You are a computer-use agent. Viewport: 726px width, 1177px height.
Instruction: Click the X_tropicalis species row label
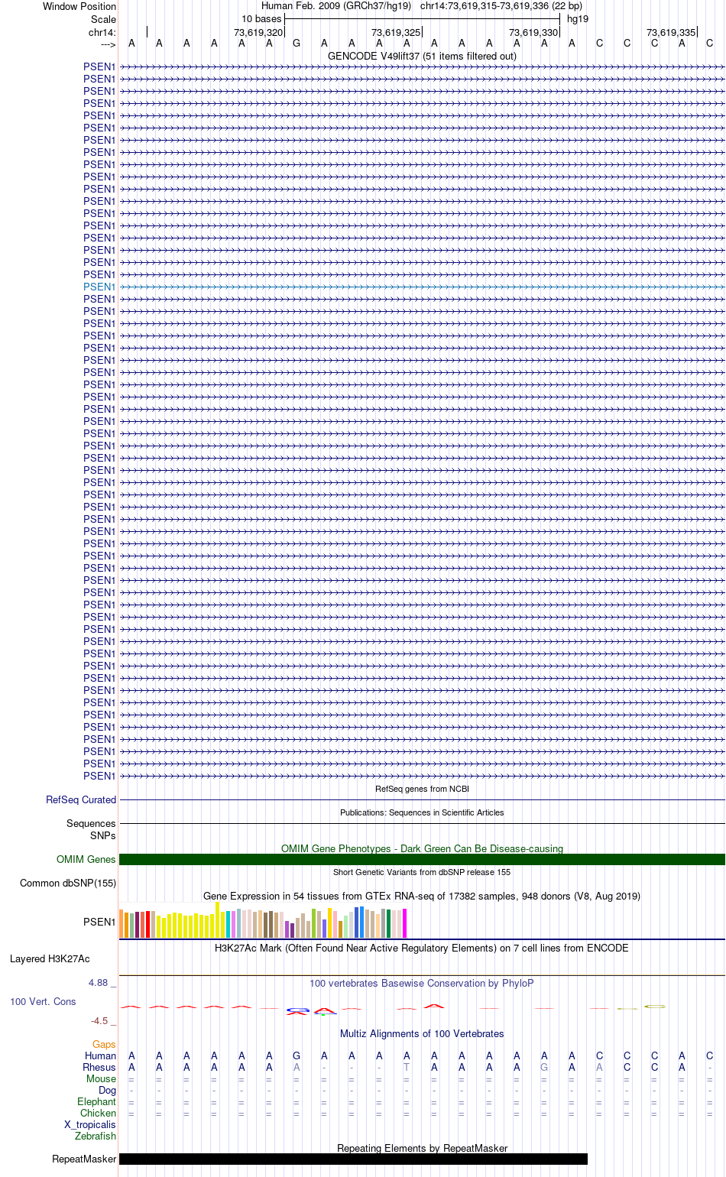[90, 1125]
